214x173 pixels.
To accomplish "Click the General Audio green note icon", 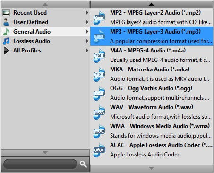I will pyautogui.click(x=6, y=32).
